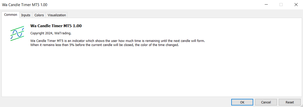
Task: Confirm settings with the OK button
Action: click(242, 102)
